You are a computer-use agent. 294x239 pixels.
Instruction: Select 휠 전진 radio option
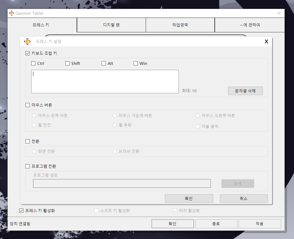pyautogui.click(x=34, y=125)
